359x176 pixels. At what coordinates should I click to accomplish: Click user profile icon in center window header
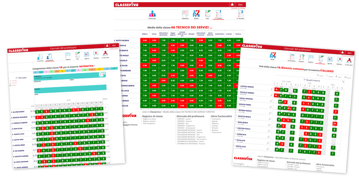click(233, 4)
